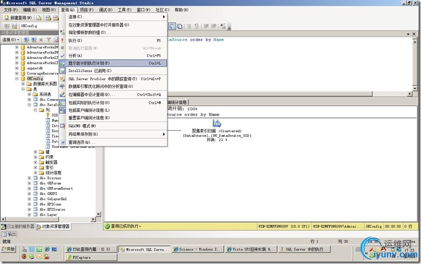Expand the 触发器 folder node
The width and height of the screenshot is (421, 264).
click(35, 163)
